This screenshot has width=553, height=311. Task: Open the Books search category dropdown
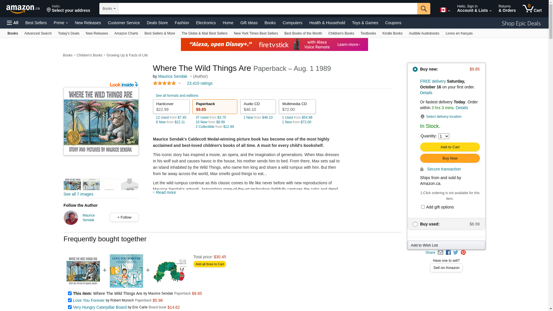click(109, 9)
